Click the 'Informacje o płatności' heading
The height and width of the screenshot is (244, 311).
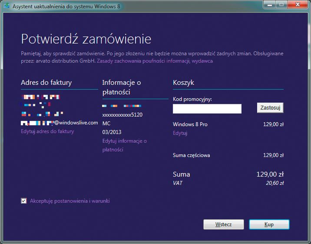click(x=122, y=87)
